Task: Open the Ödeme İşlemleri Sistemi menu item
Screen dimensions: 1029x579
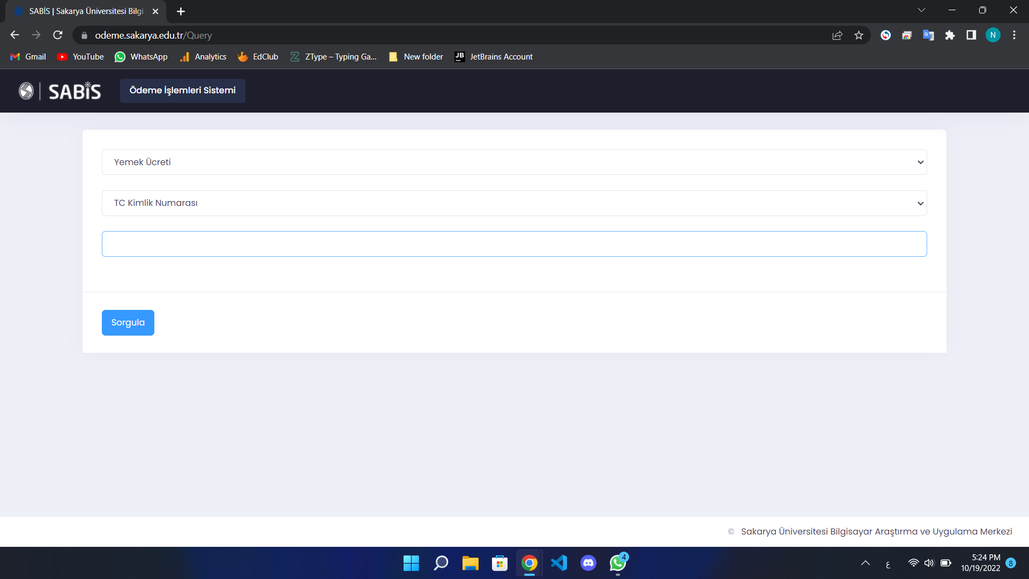Action: pos(182,91)
